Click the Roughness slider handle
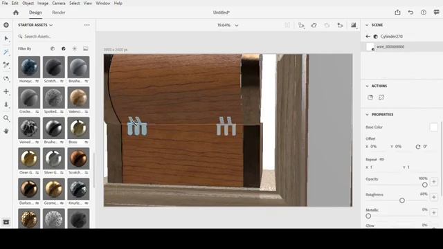The width and height of the screenshot is (443, 249). [402, 201]
